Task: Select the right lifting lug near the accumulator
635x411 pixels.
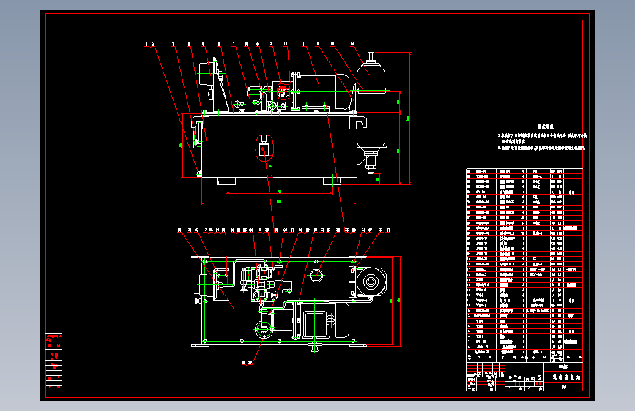Action: tap(358, 123)
